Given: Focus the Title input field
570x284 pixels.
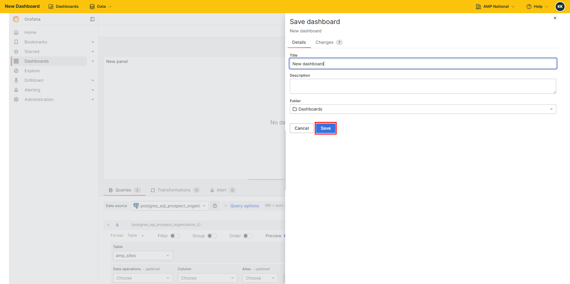Looking at the screenshot, I should click(x=423, y=64).
